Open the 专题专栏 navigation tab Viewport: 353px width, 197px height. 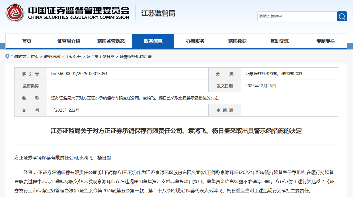(326, 41)
